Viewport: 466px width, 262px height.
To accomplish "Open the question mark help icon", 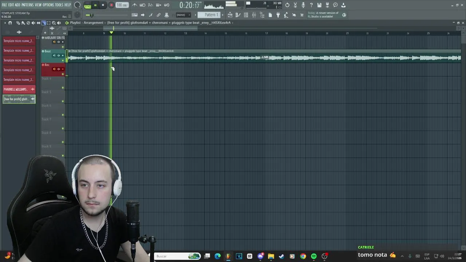I will click(x=311, y=5).
